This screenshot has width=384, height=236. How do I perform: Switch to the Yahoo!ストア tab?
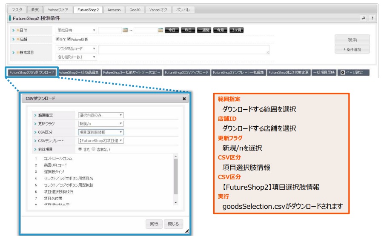point(58,10)
